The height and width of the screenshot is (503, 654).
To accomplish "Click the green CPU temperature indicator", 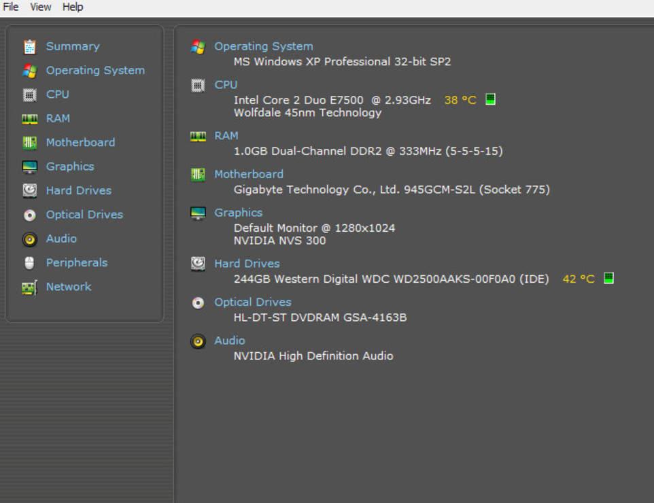I will 490,99.
